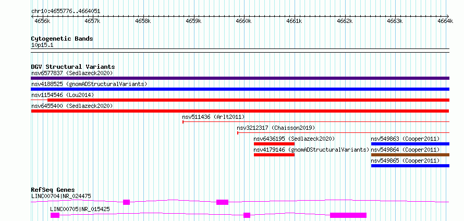Open the nsv549865 (Cooper2011) label

[x=406, y=161]
